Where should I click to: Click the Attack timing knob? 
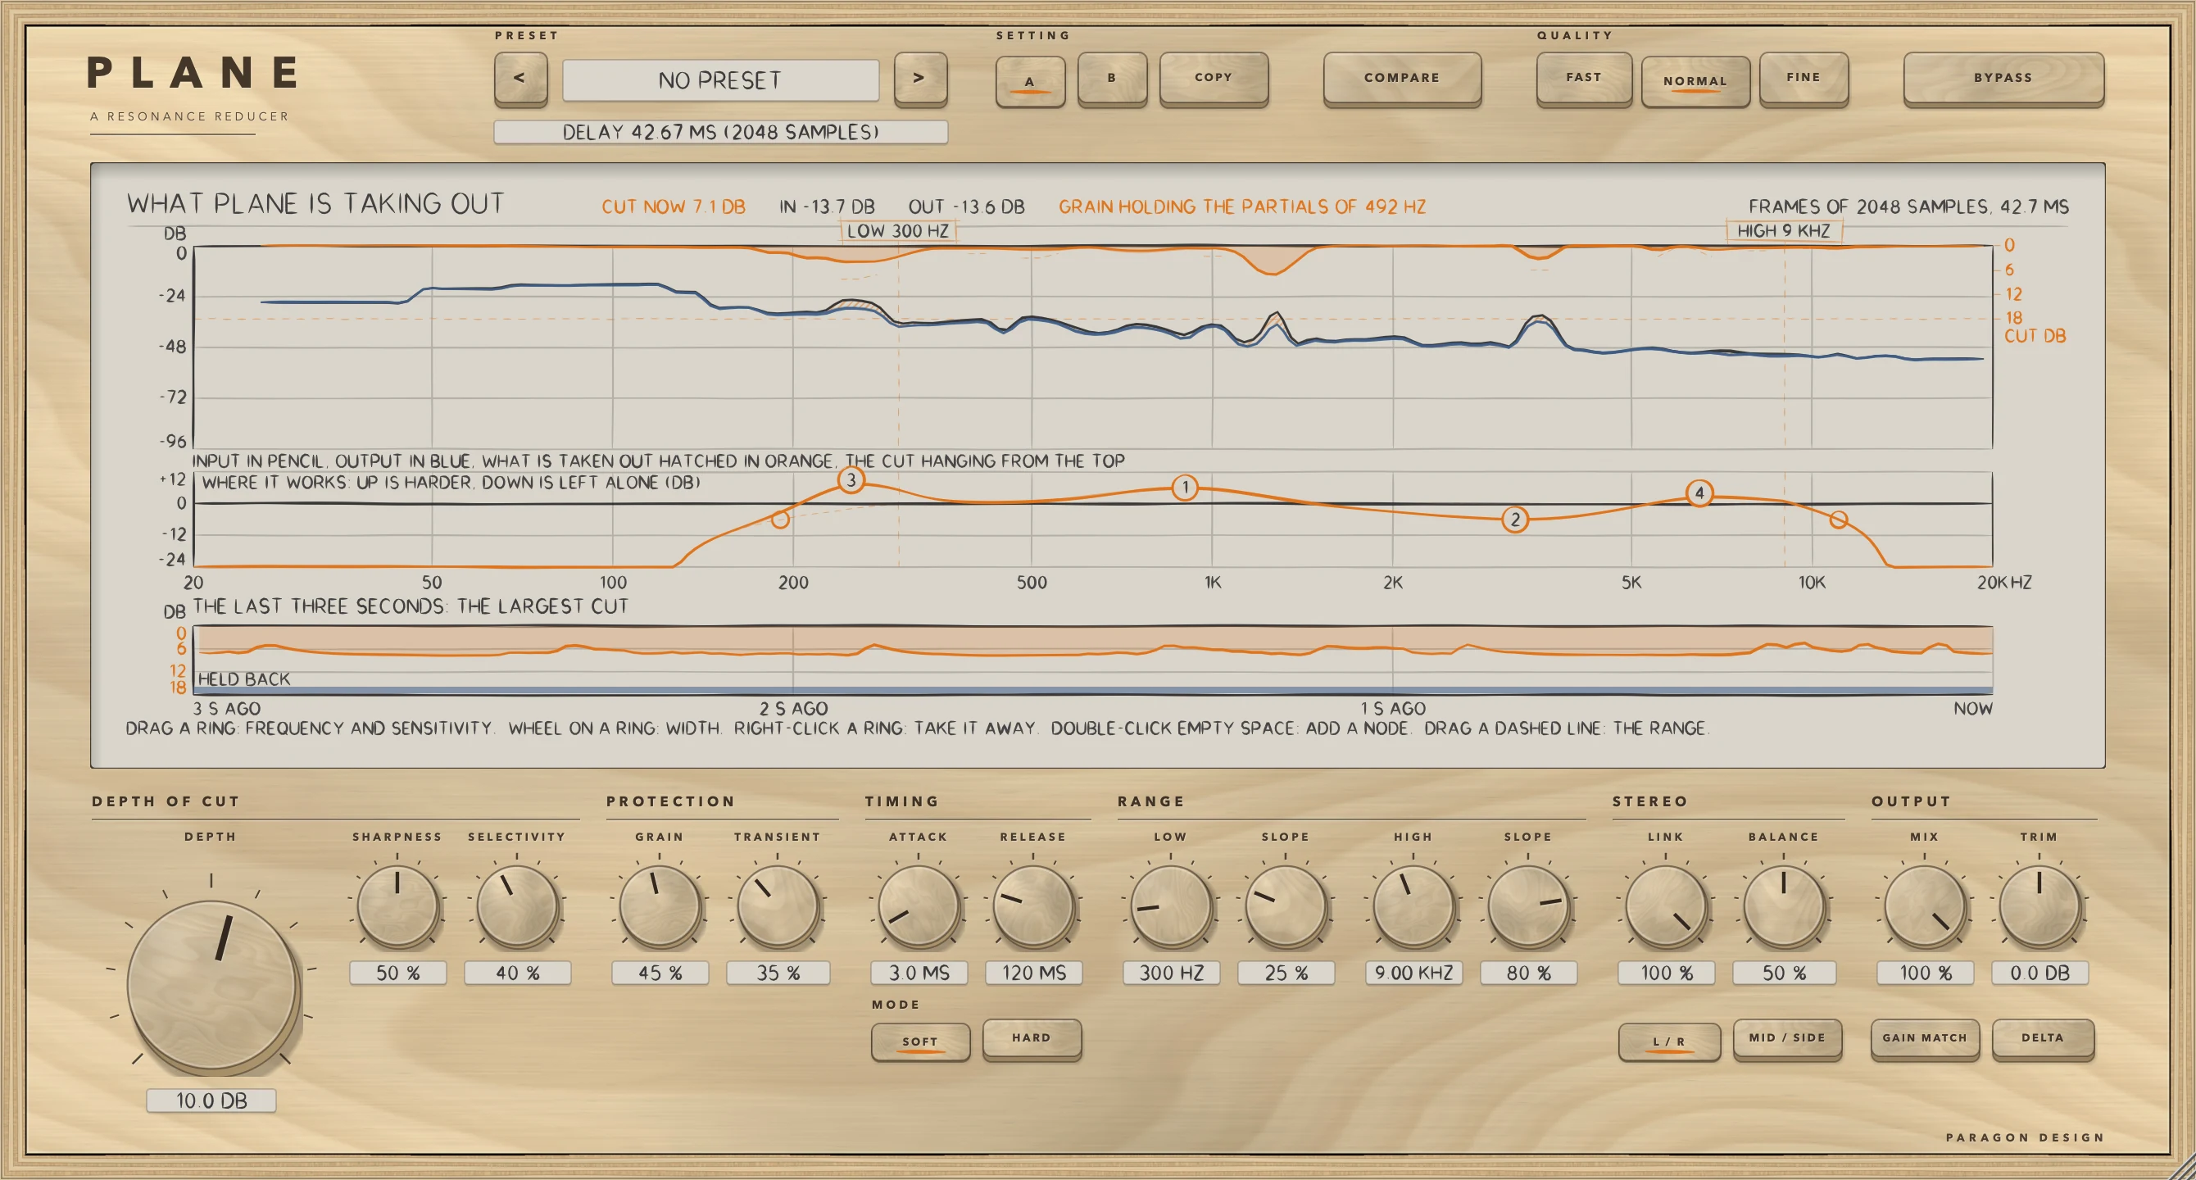click(918, 907)
